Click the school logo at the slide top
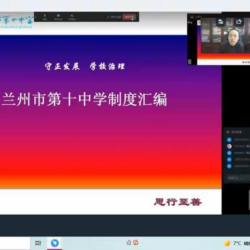The width and height of the screenshot is (250, 250). click(16, 22)
